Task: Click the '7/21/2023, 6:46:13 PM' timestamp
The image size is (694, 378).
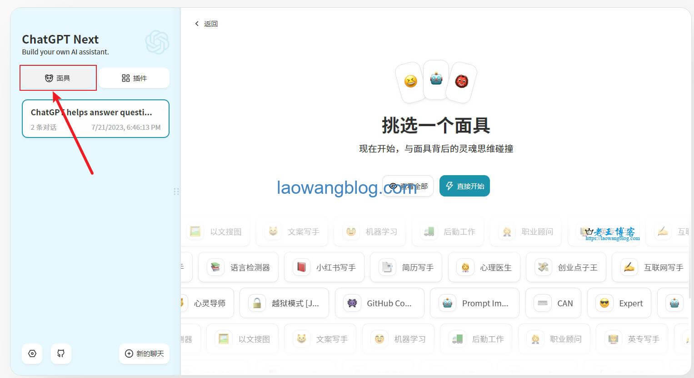Action: coord(126,127)
